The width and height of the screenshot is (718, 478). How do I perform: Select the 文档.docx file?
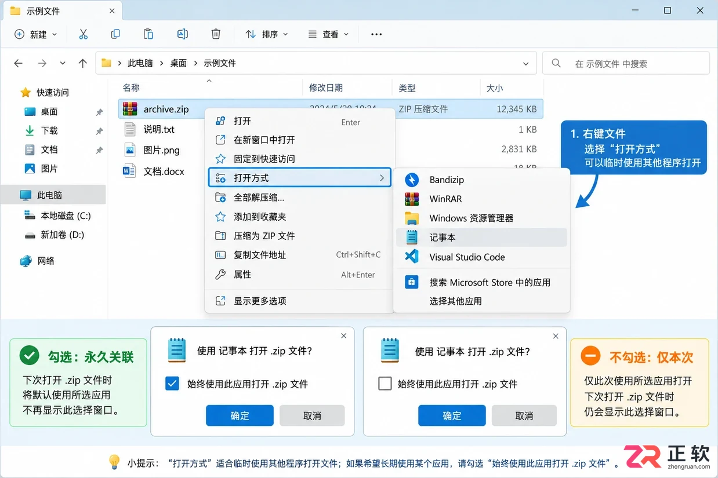(164, 171)
